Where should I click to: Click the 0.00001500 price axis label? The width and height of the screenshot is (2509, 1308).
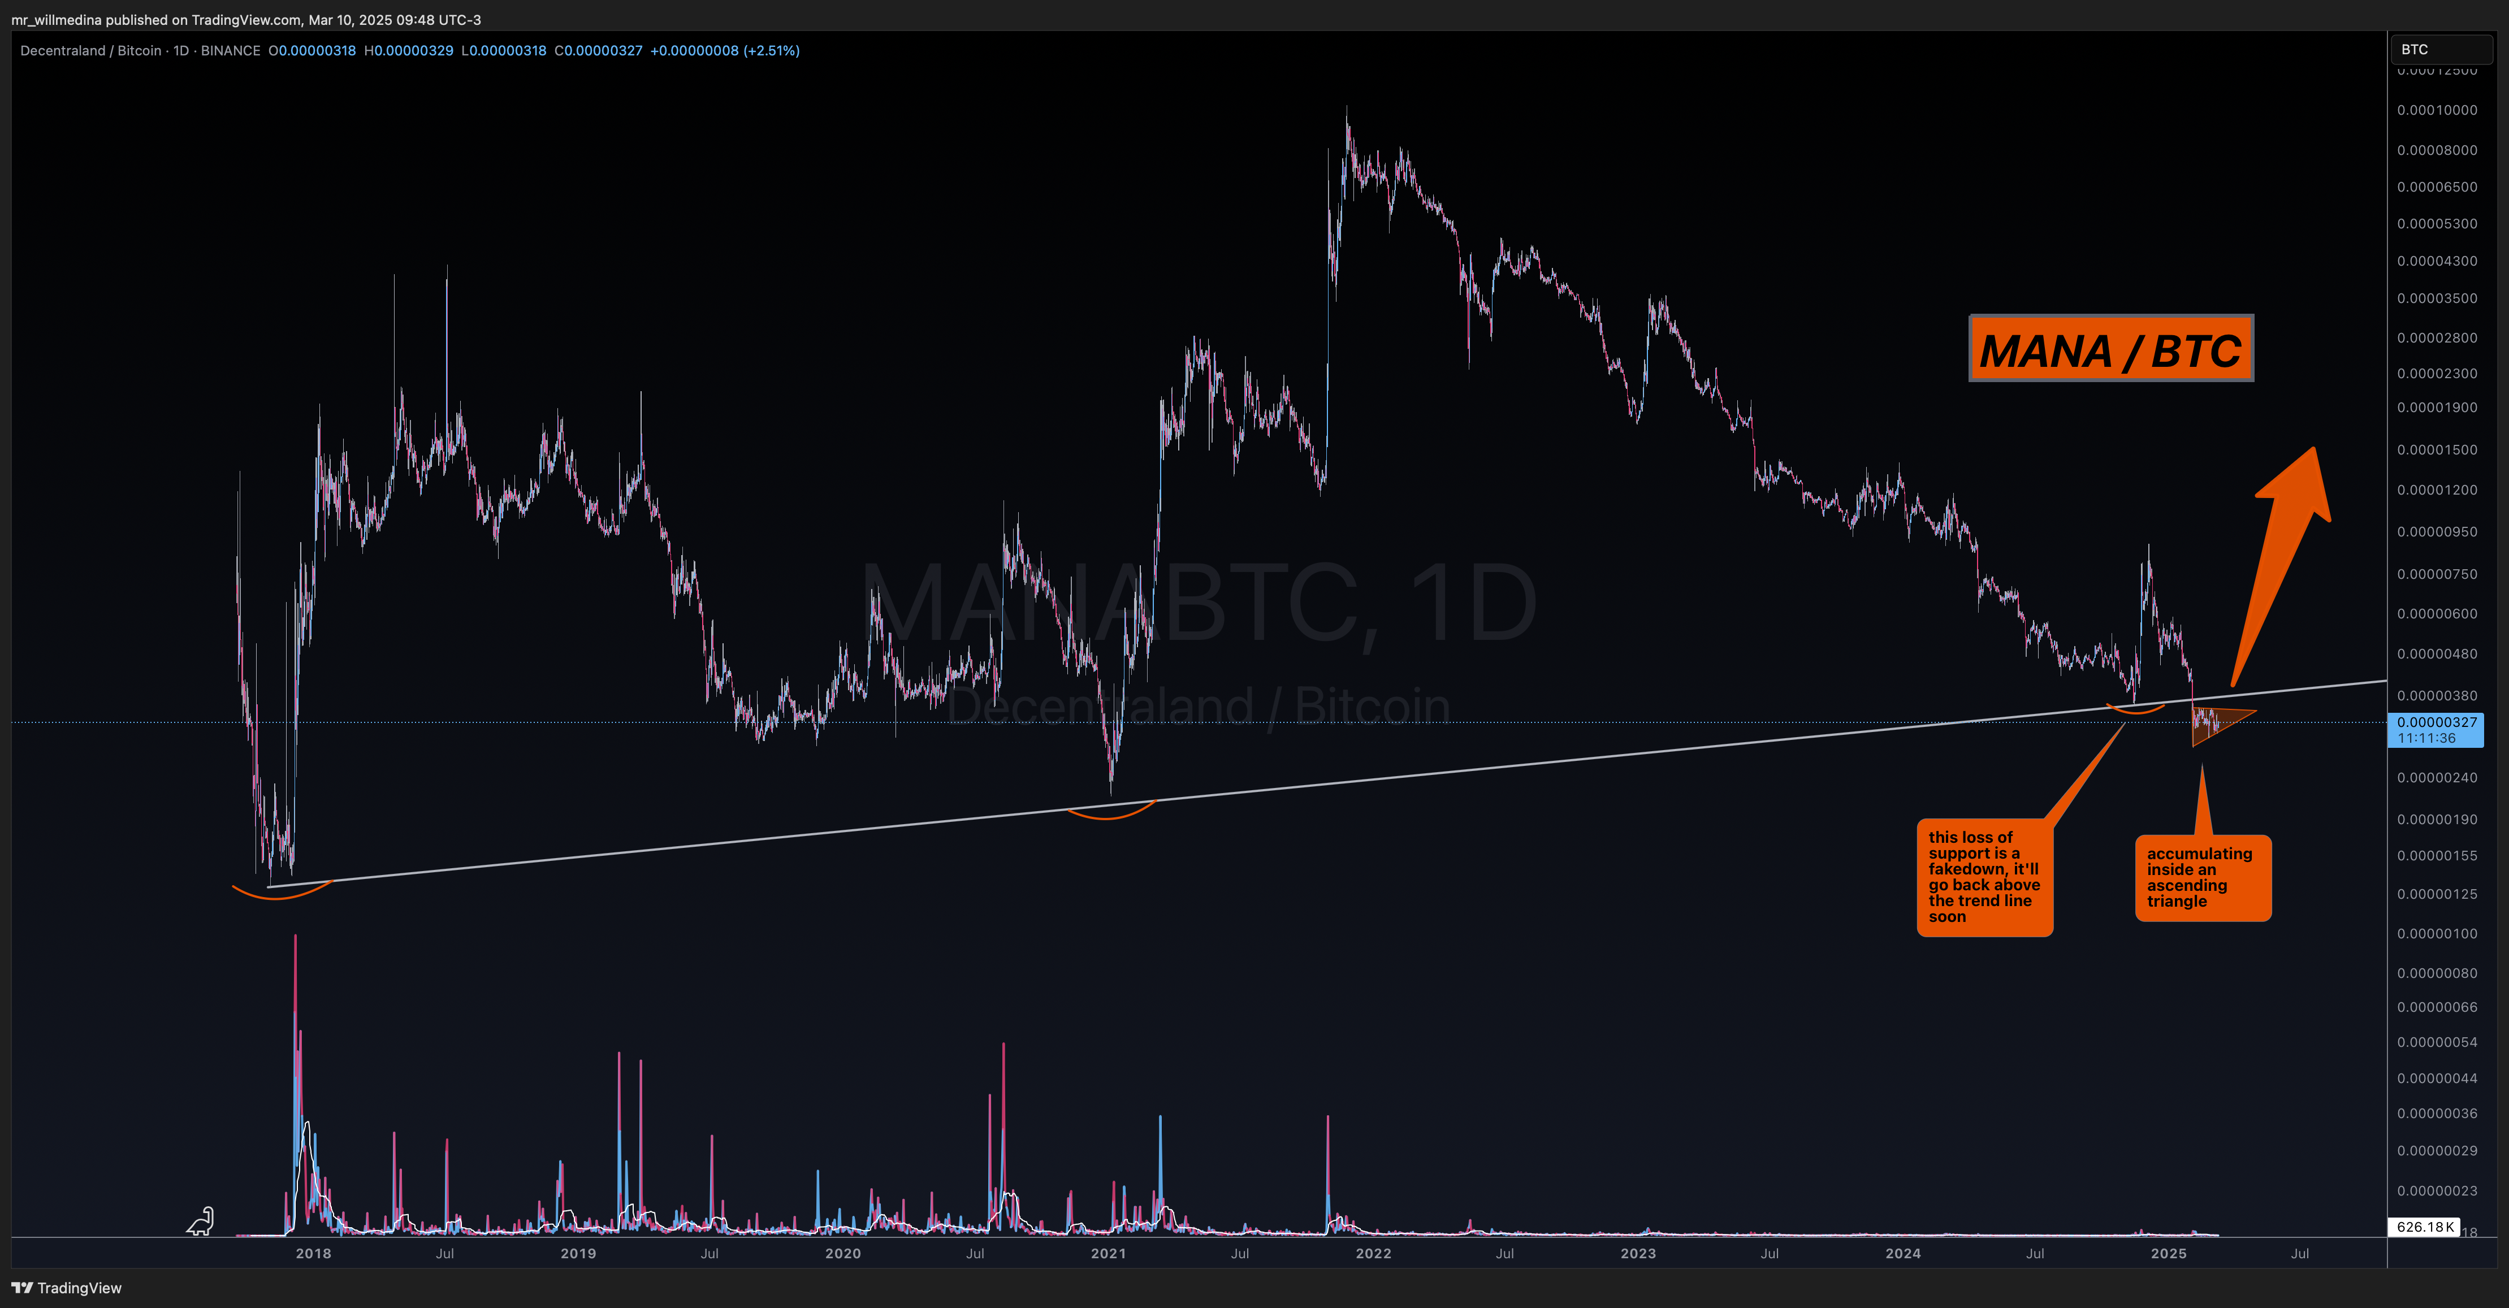pos(2437,450)
